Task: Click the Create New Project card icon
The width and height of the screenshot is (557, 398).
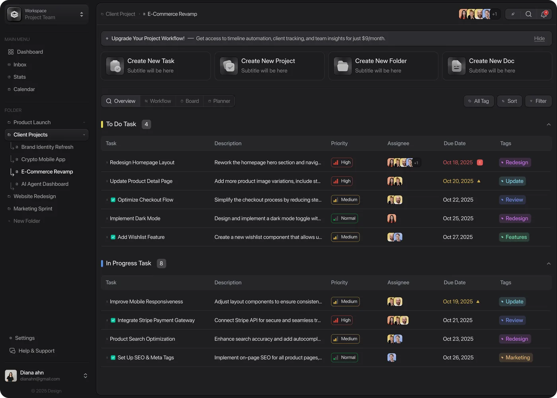Action: [x=229, y=66]
